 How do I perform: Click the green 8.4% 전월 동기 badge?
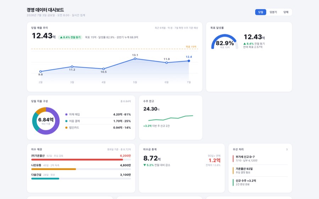point(70,38)
